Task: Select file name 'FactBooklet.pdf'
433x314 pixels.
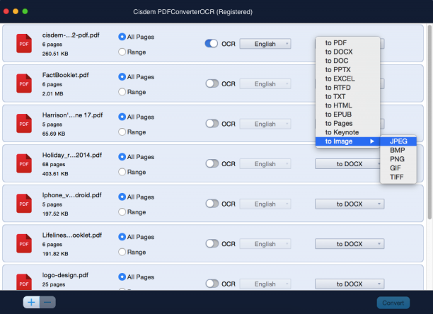Action: coord(66,75)
